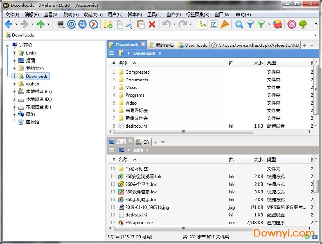Add new tab in lower pane
Screen dimensions: 322x244
tap(155, 142)
